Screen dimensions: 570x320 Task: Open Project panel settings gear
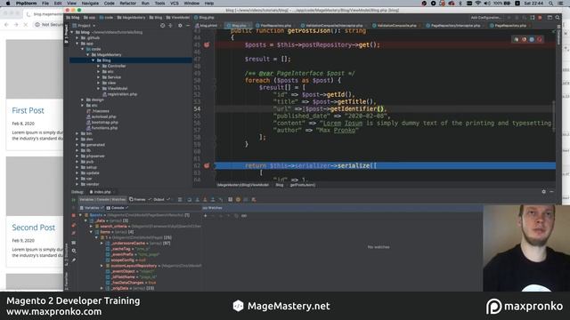tap(180, 26)
